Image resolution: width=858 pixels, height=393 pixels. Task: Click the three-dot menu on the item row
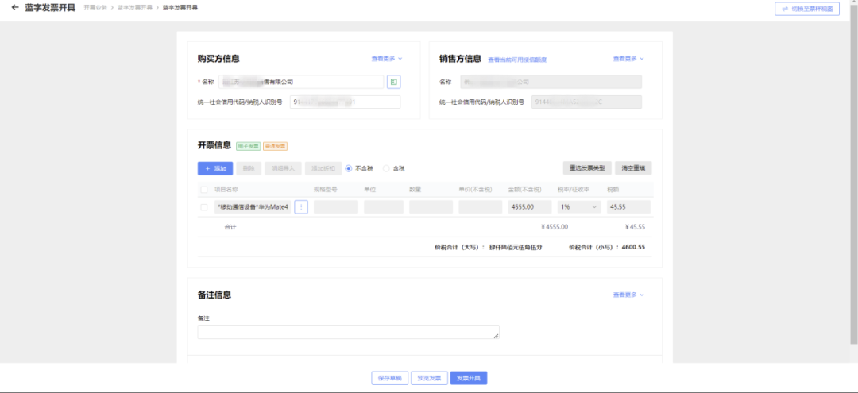[301, 206]
